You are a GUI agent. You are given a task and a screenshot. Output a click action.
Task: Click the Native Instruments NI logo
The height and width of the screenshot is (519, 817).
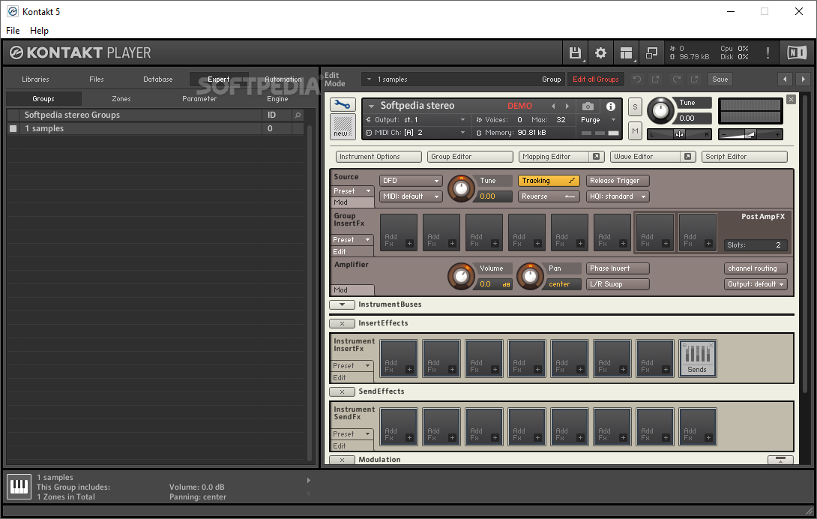click(x=797, y=52)
